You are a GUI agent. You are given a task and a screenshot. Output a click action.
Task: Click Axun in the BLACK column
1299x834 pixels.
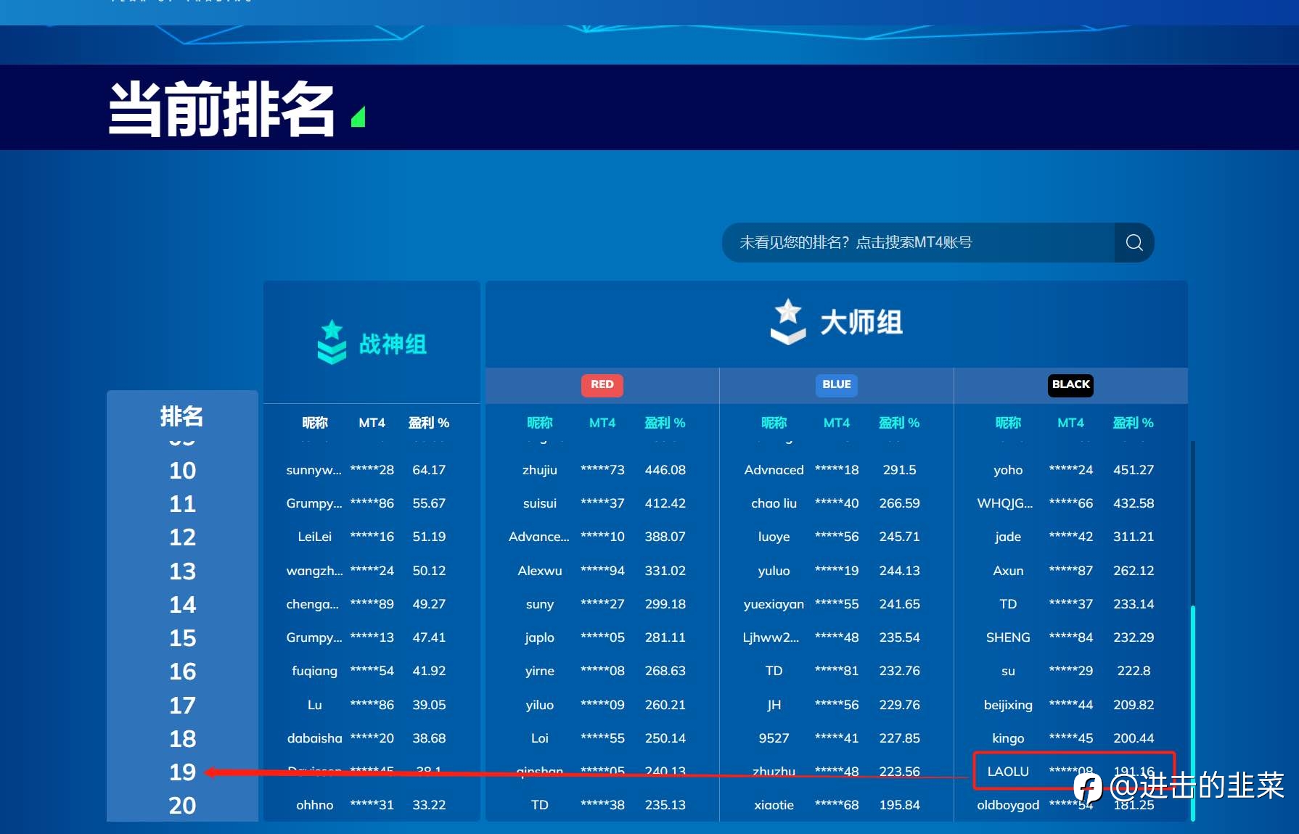click(1008, 571)
